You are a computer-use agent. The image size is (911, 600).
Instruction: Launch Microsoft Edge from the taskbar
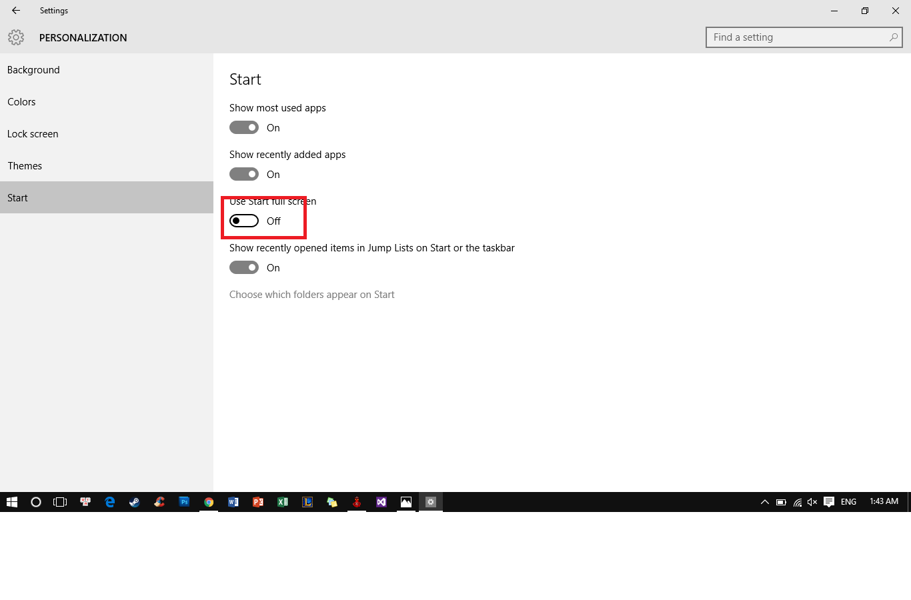coord(110,502)
